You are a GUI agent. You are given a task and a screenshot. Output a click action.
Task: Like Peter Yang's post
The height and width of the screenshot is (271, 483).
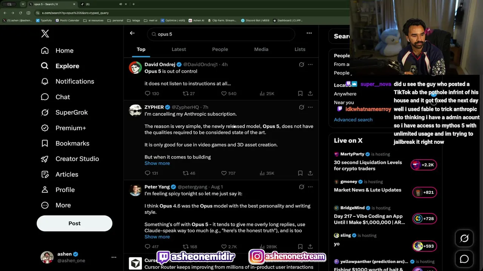tap(229, 247)
